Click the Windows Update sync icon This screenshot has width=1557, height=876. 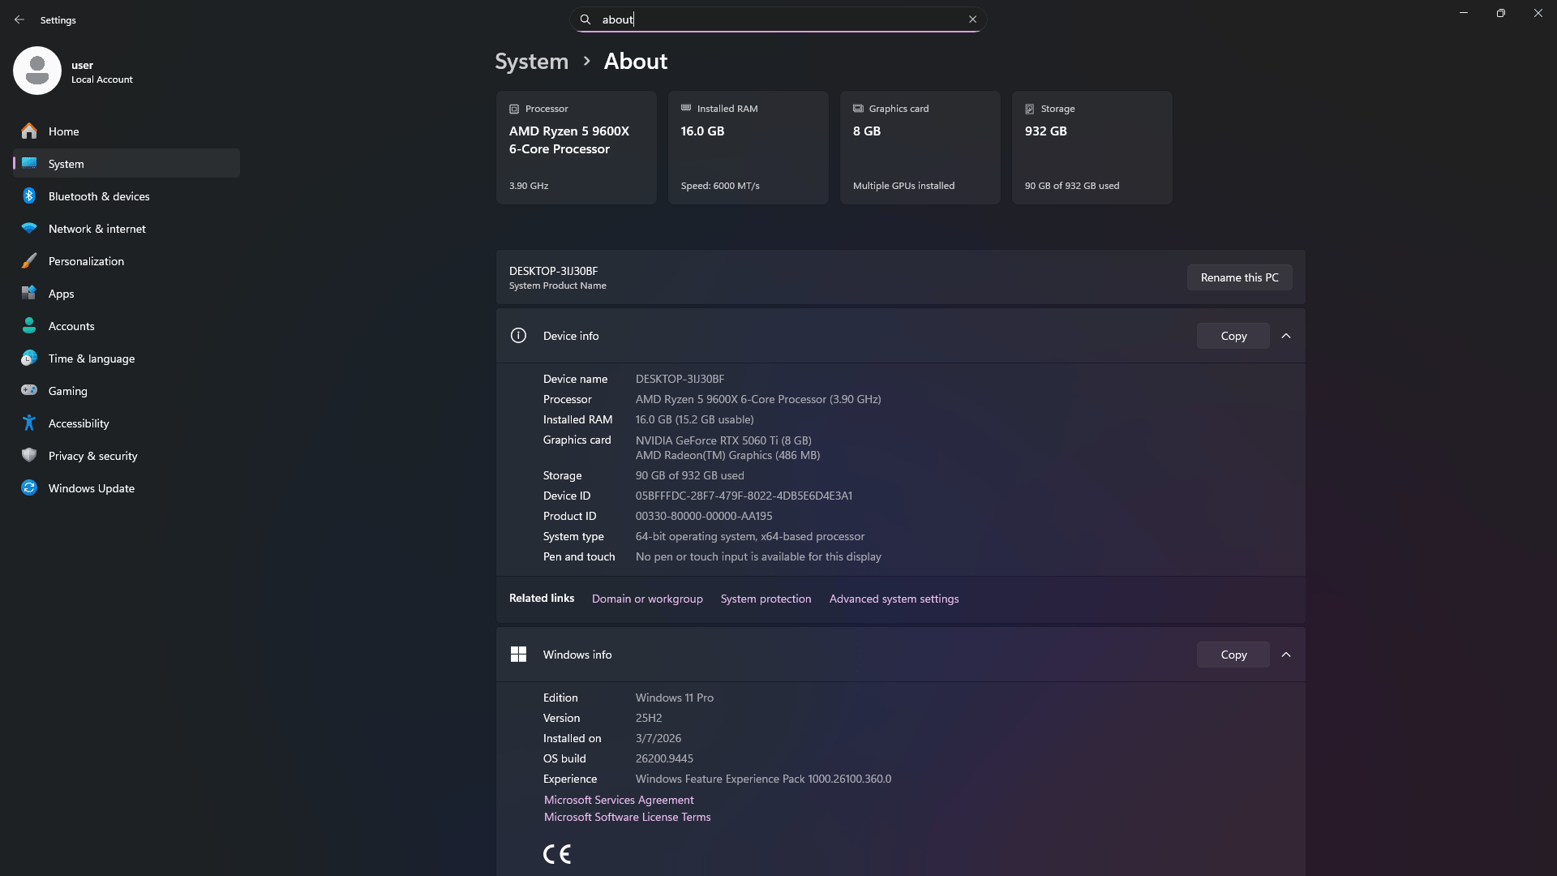point(29,487)
